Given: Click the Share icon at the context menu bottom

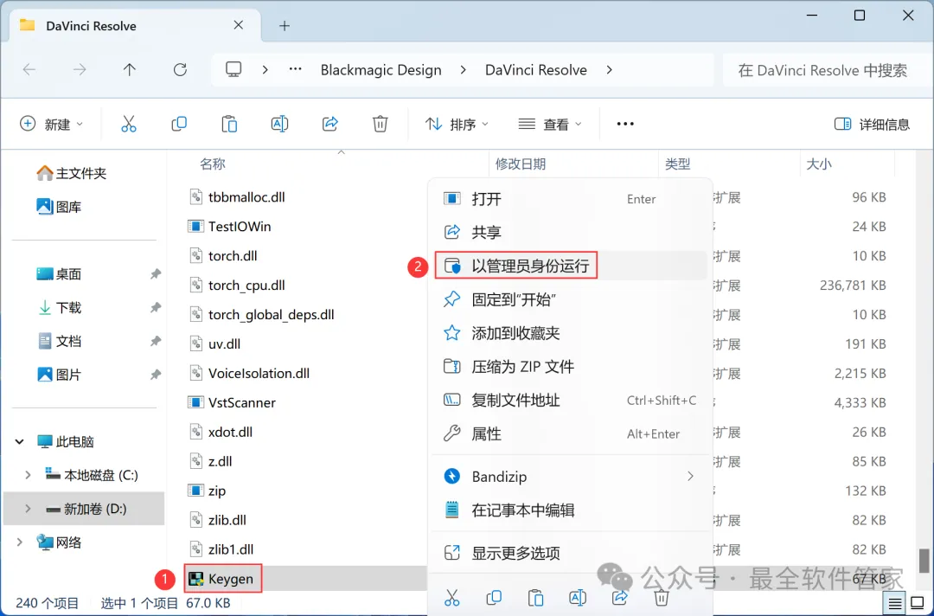Looking at the screenshot, I should (619, 597).
